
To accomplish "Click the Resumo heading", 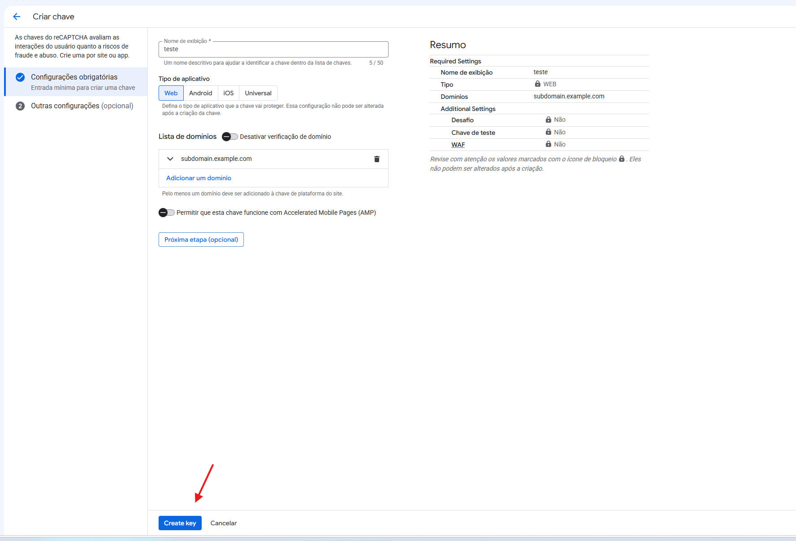I will [x=448, y=45].
